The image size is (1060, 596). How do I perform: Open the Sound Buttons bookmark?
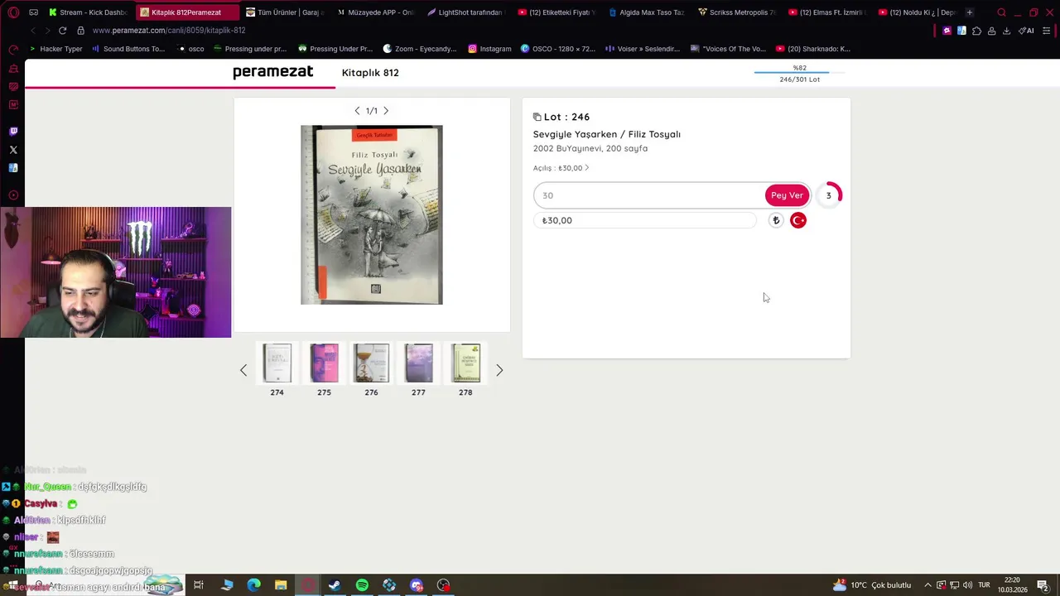[x=128, y=49]
